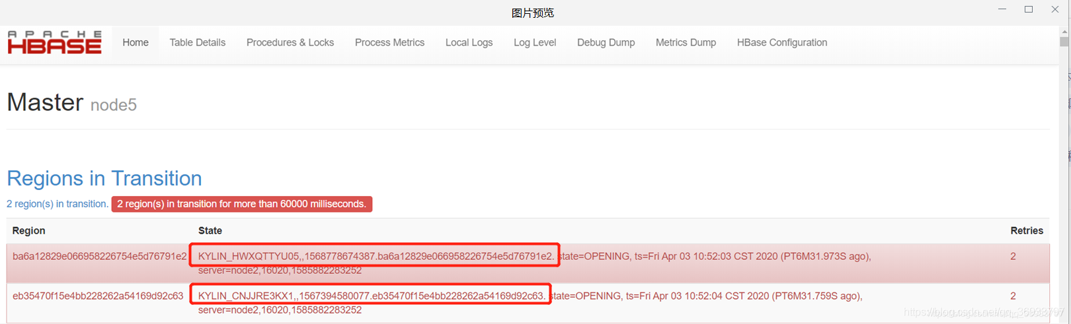Select region eb35470f15e4bb228262a54169d92c63
Viewport: 1071px width, 324px height.
coord(98,296)
